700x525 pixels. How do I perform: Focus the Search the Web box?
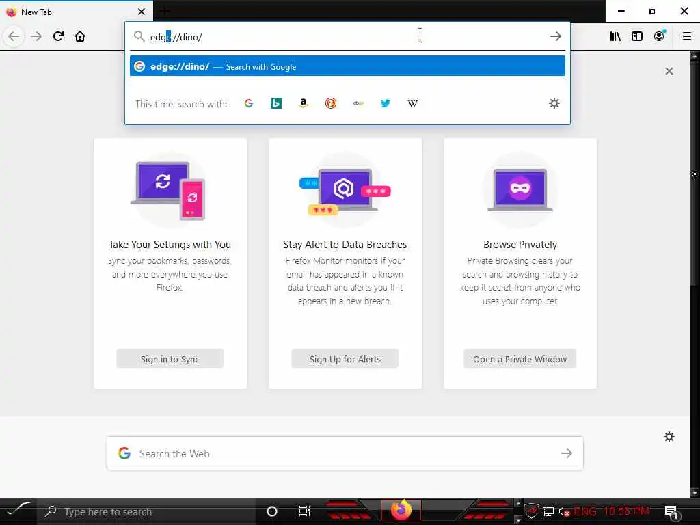click(345, 453)
